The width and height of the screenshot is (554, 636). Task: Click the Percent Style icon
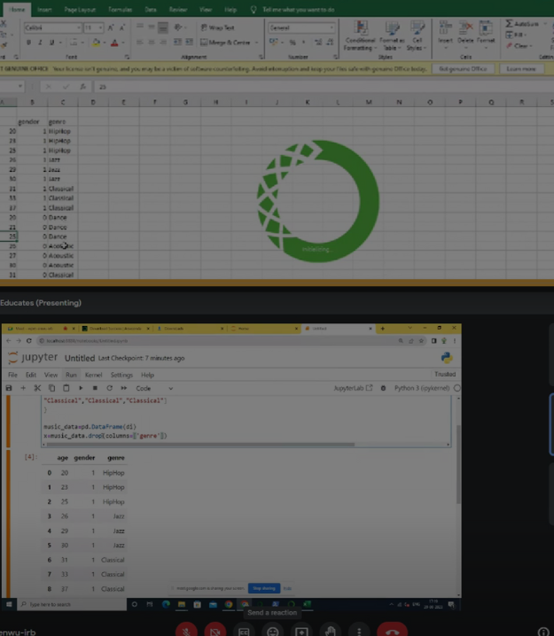click(x=293, y=43)
